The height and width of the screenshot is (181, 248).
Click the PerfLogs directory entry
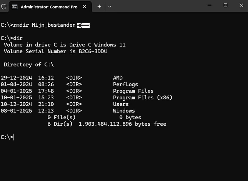pos(125,84)
